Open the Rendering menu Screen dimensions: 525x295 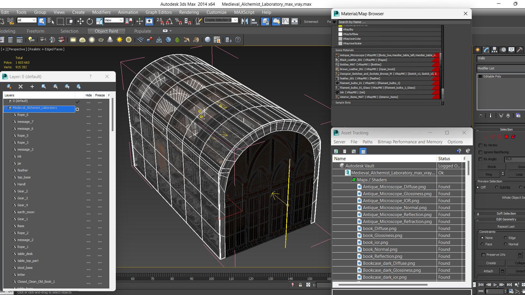(x=189, y=12)
